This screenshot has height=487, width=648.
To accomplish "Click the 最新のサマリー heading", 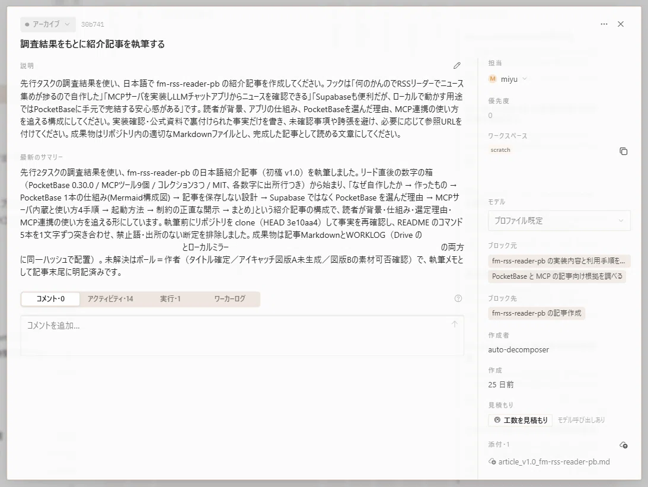I will [x=42, y=157].
